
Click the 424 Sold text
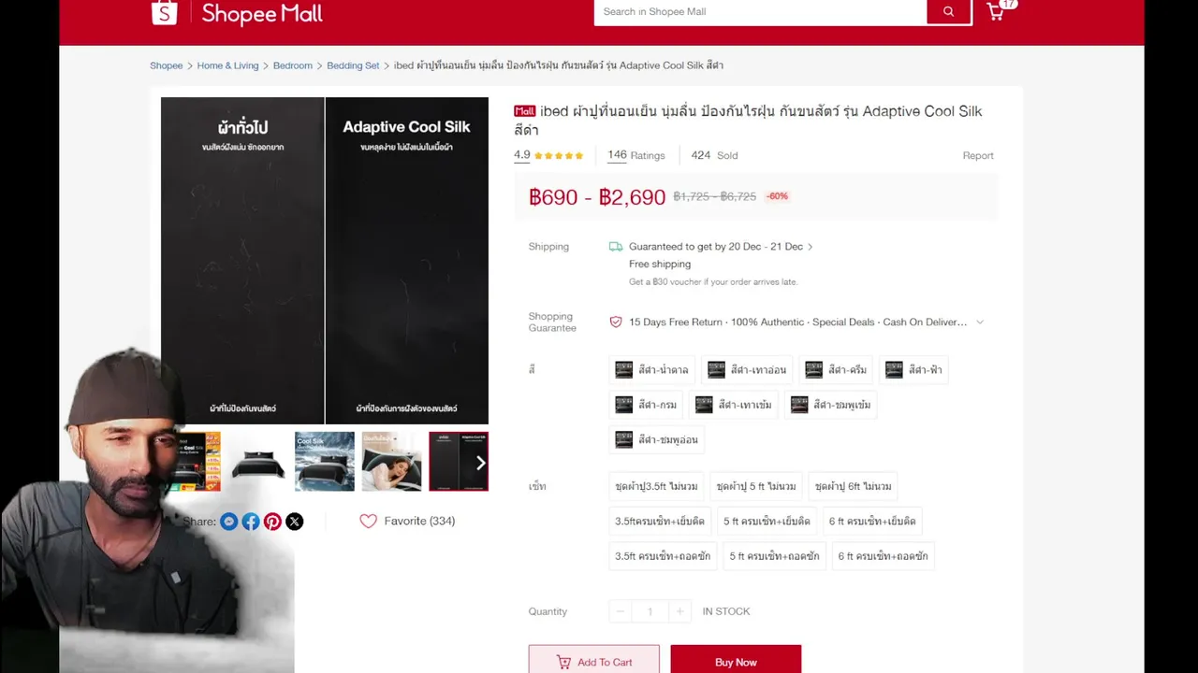[714, 155]
